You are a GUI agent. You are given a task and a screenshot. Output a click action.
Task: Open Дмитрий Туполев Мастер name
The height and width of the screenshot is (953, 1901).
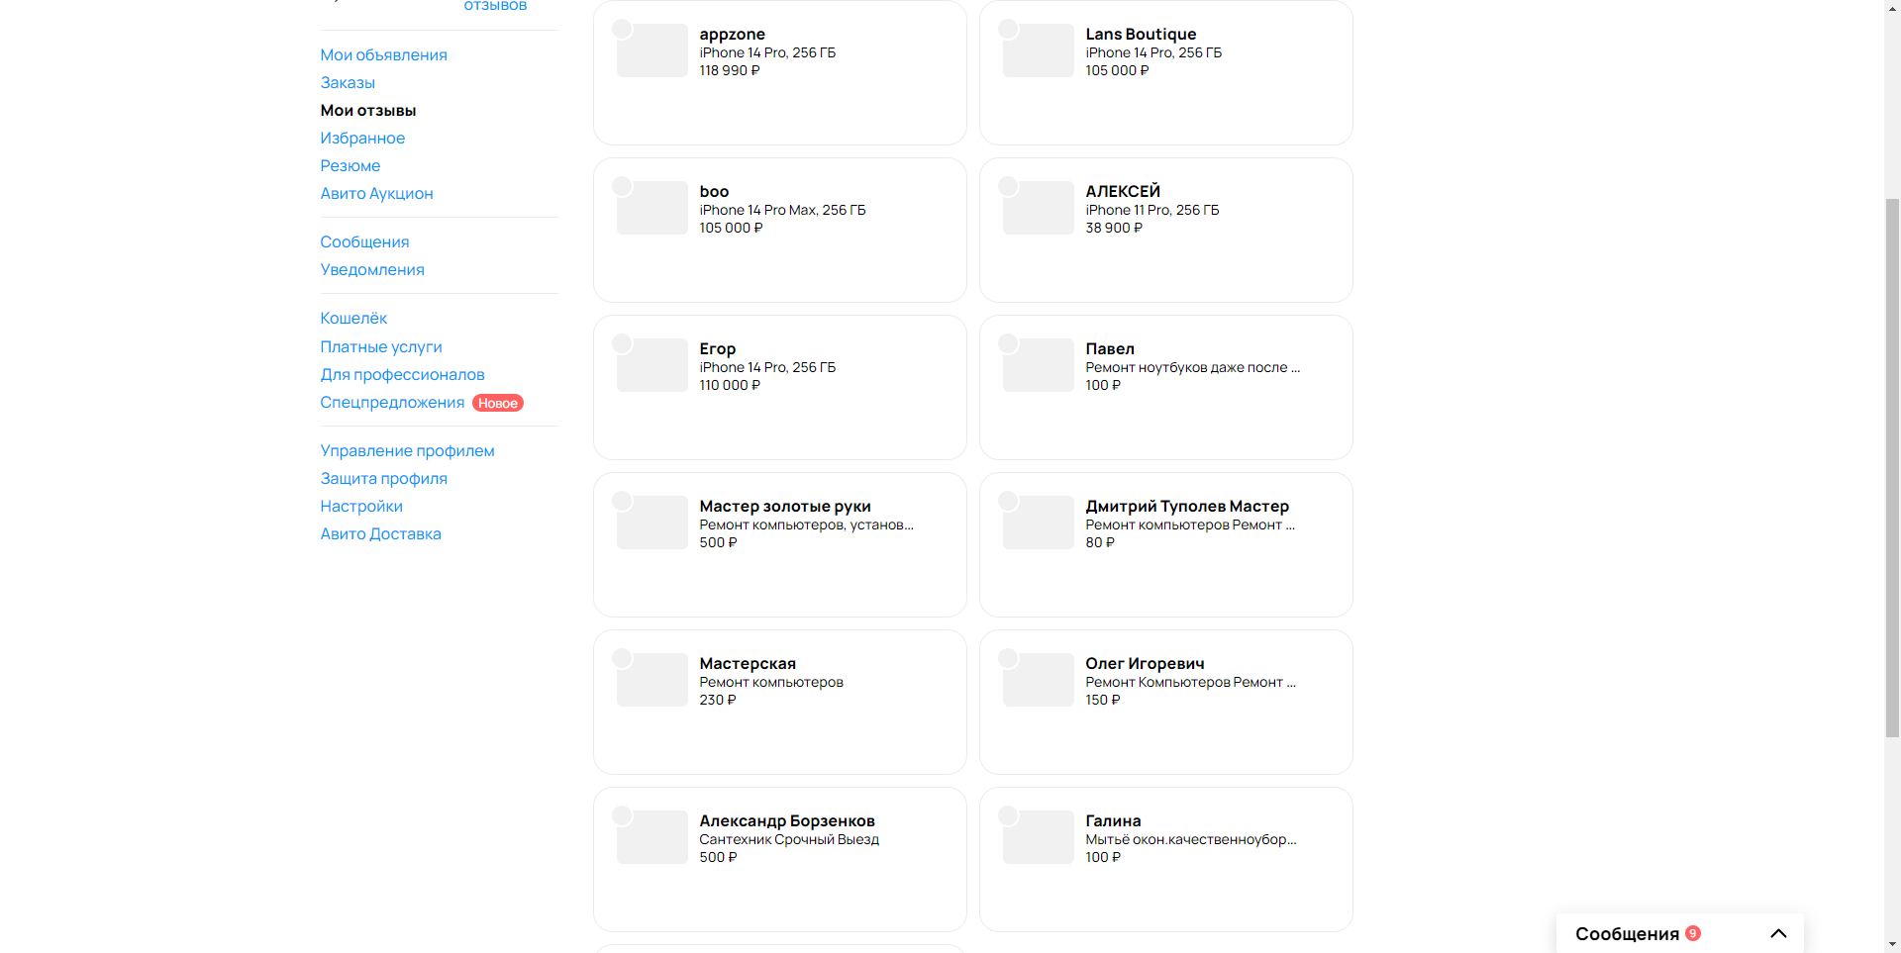(x=1187, y=506)
